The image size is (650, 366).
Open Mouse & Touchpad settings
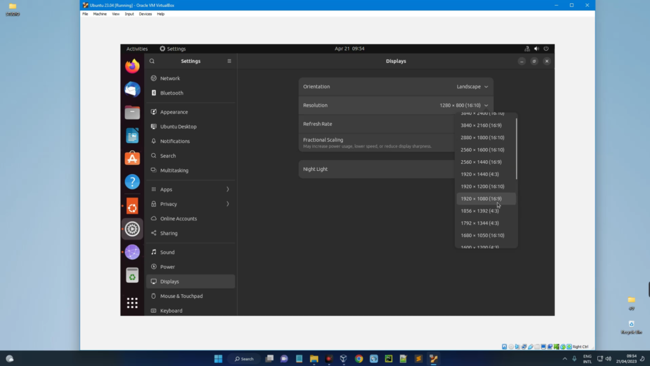pos(190,296)
